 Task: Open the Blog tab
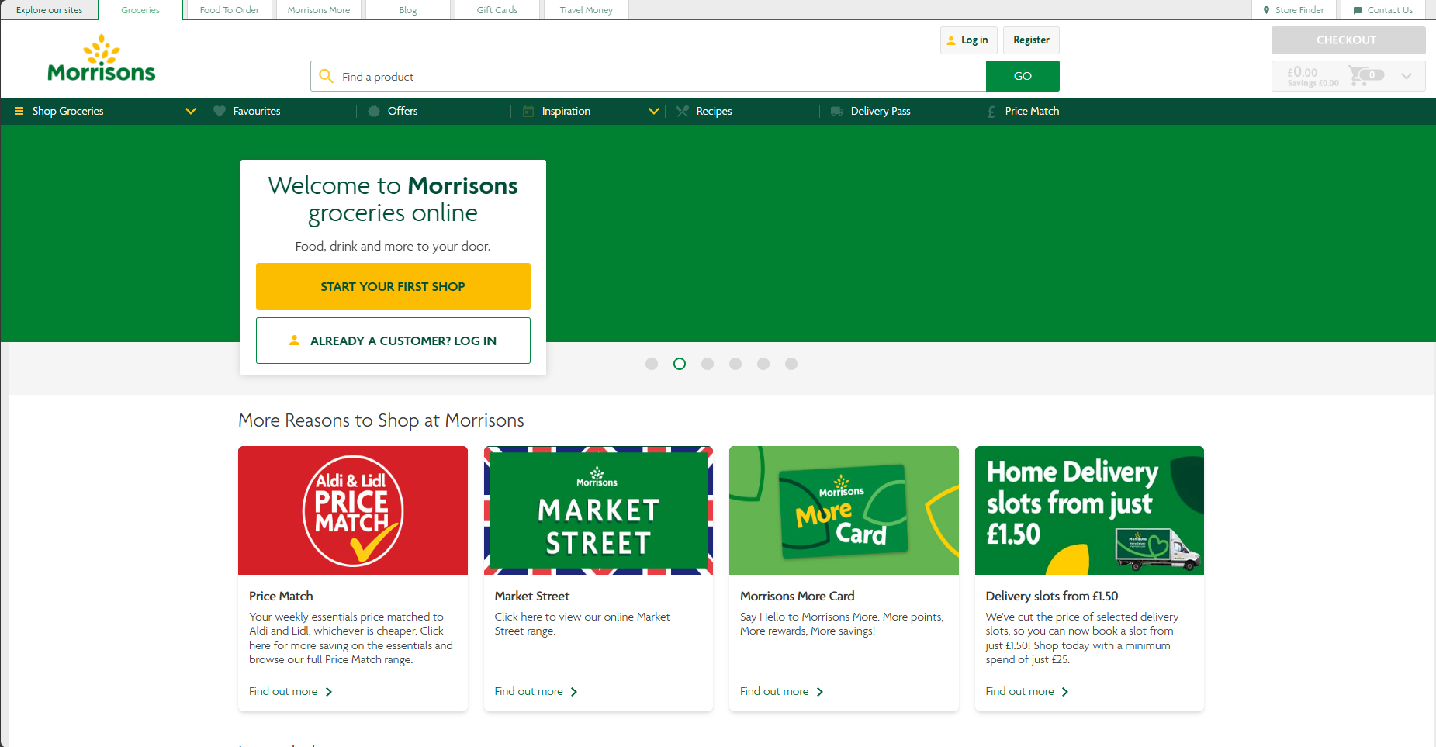pyautogui.click(x=408, y=10)
